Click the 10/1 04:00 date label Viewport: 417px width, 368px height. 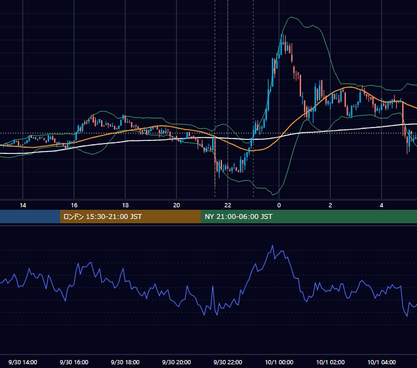pos(381,362)
